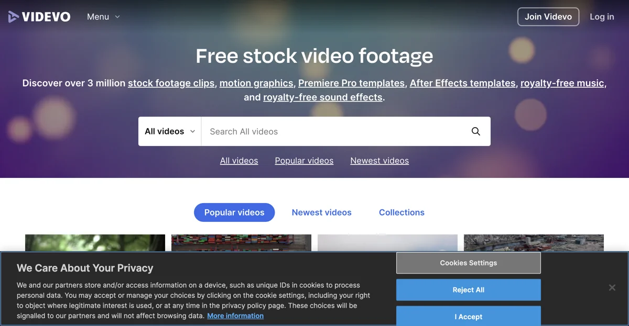Expand the All videos category dropdown
The height and width of the screenshot is (326, 629).
[x=170, y=131]
